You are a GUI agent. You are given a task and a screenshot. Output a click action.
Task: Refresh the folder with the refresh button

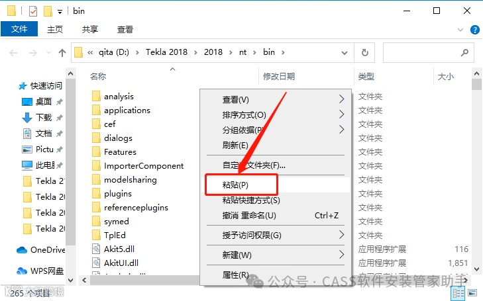point(364,52)
